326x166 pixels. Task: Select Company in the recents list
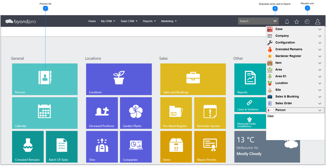click(282, 36)
